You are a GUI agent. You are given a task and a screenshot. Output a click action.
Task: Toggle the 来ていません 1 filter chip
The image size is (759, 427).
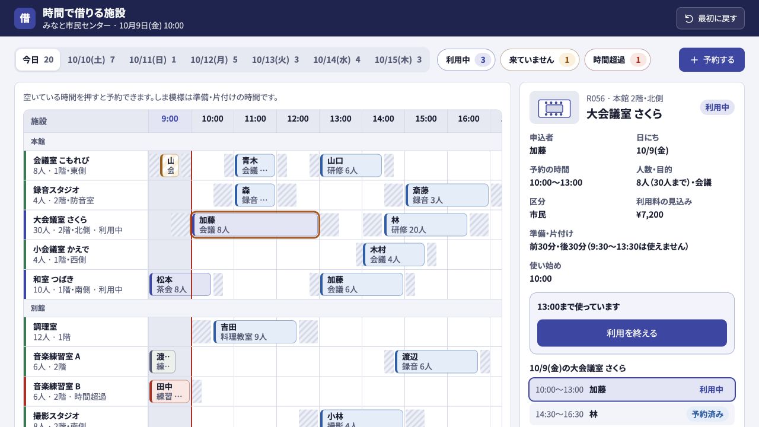tap(540, 60)
